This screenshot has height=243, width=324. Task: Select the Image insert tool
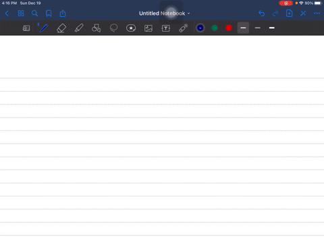pos(148,28)
